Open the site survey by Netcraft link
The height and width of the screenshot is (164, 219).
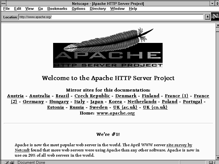point(179,145)
